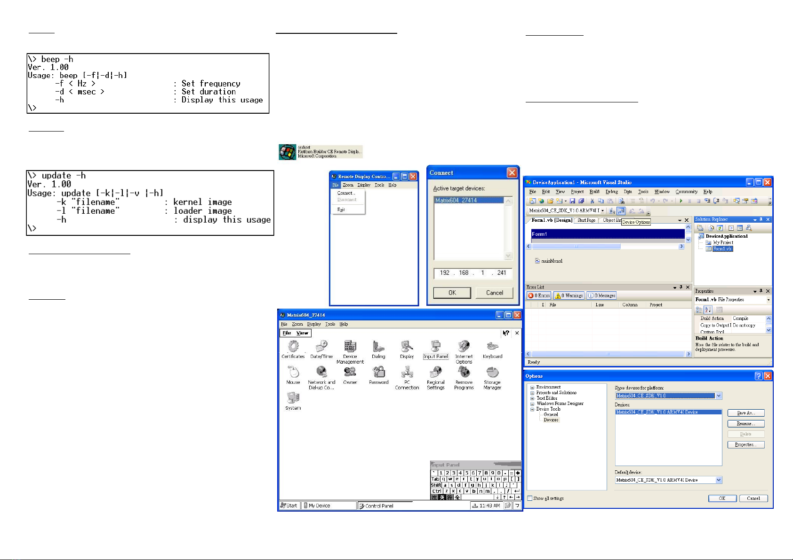Open the Zoom menu in Matrix604_27414 window
This screenshot has width=793, height=560.
click(x=297, y=324)
